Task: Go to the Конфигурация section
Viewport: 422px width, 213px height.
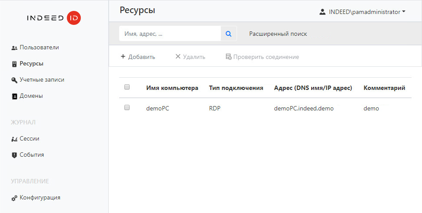Action: [x=40, y=198]
